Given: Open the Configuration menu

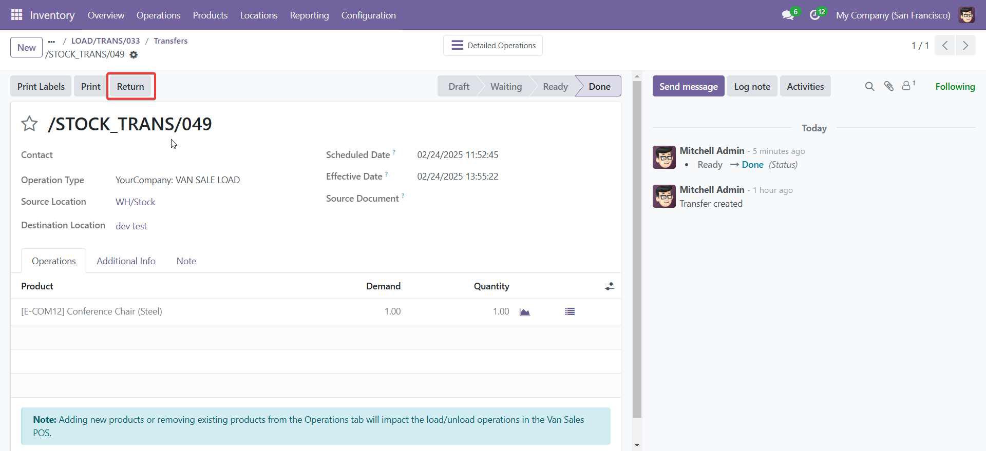Looking at the screenshot, I should [368, 15].
